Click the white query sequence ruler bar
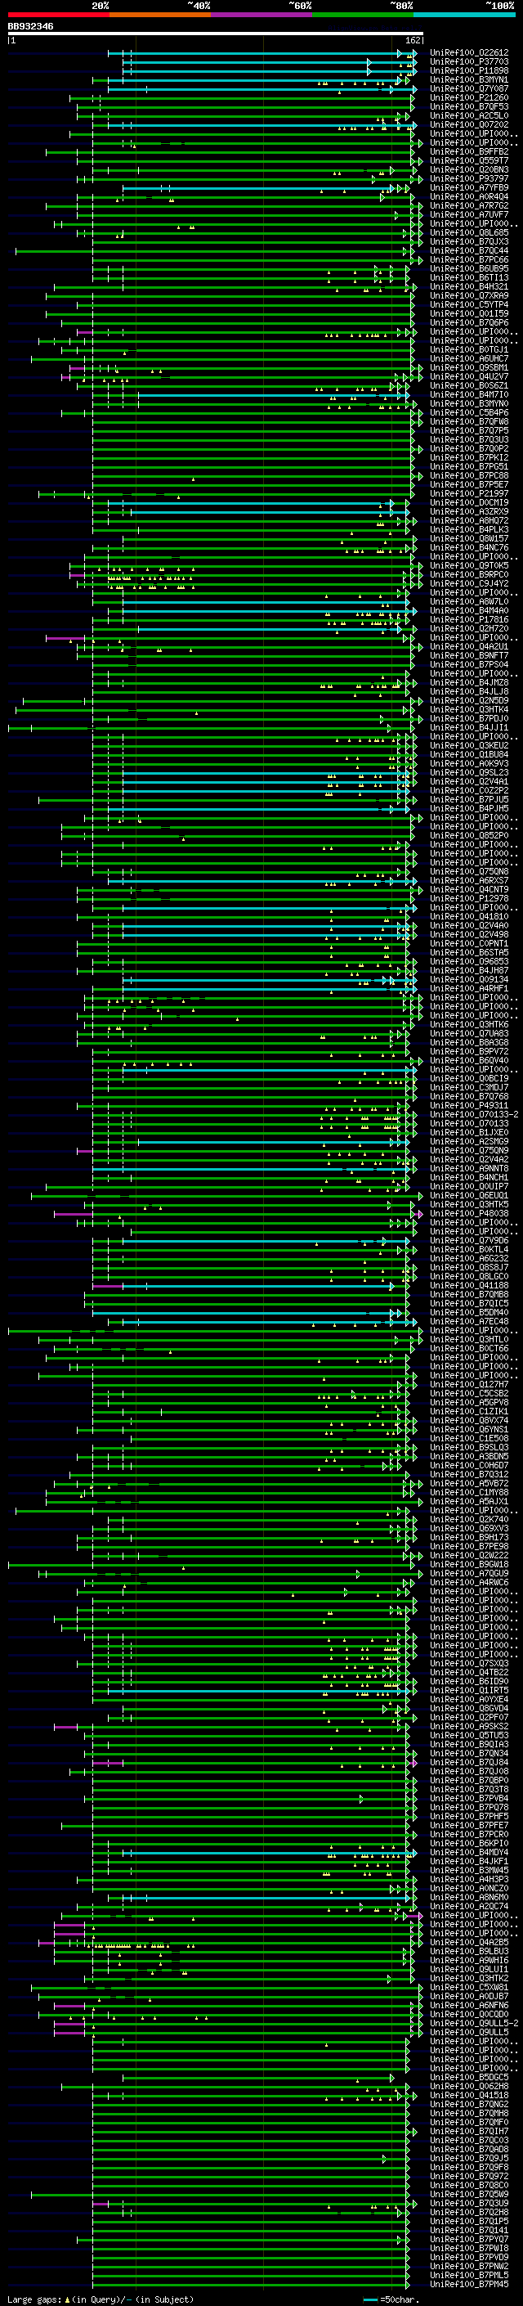The height and width of the screenshot is (2306, 523). 216,33
